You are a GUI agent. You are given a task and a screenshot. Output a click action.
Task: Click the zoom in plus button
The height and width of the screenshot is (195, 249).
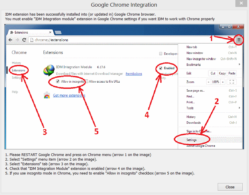click(x=223, y=82)
